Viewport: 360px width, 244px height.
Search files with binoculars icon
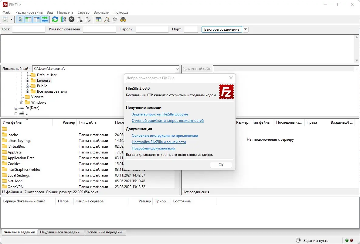123,19
